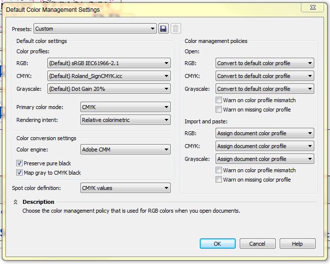The height and width of the screenshot is (264, 330).
Task: Collapse the Description section using the chevron
Action: pyautogui.click(x=15, y=202)
